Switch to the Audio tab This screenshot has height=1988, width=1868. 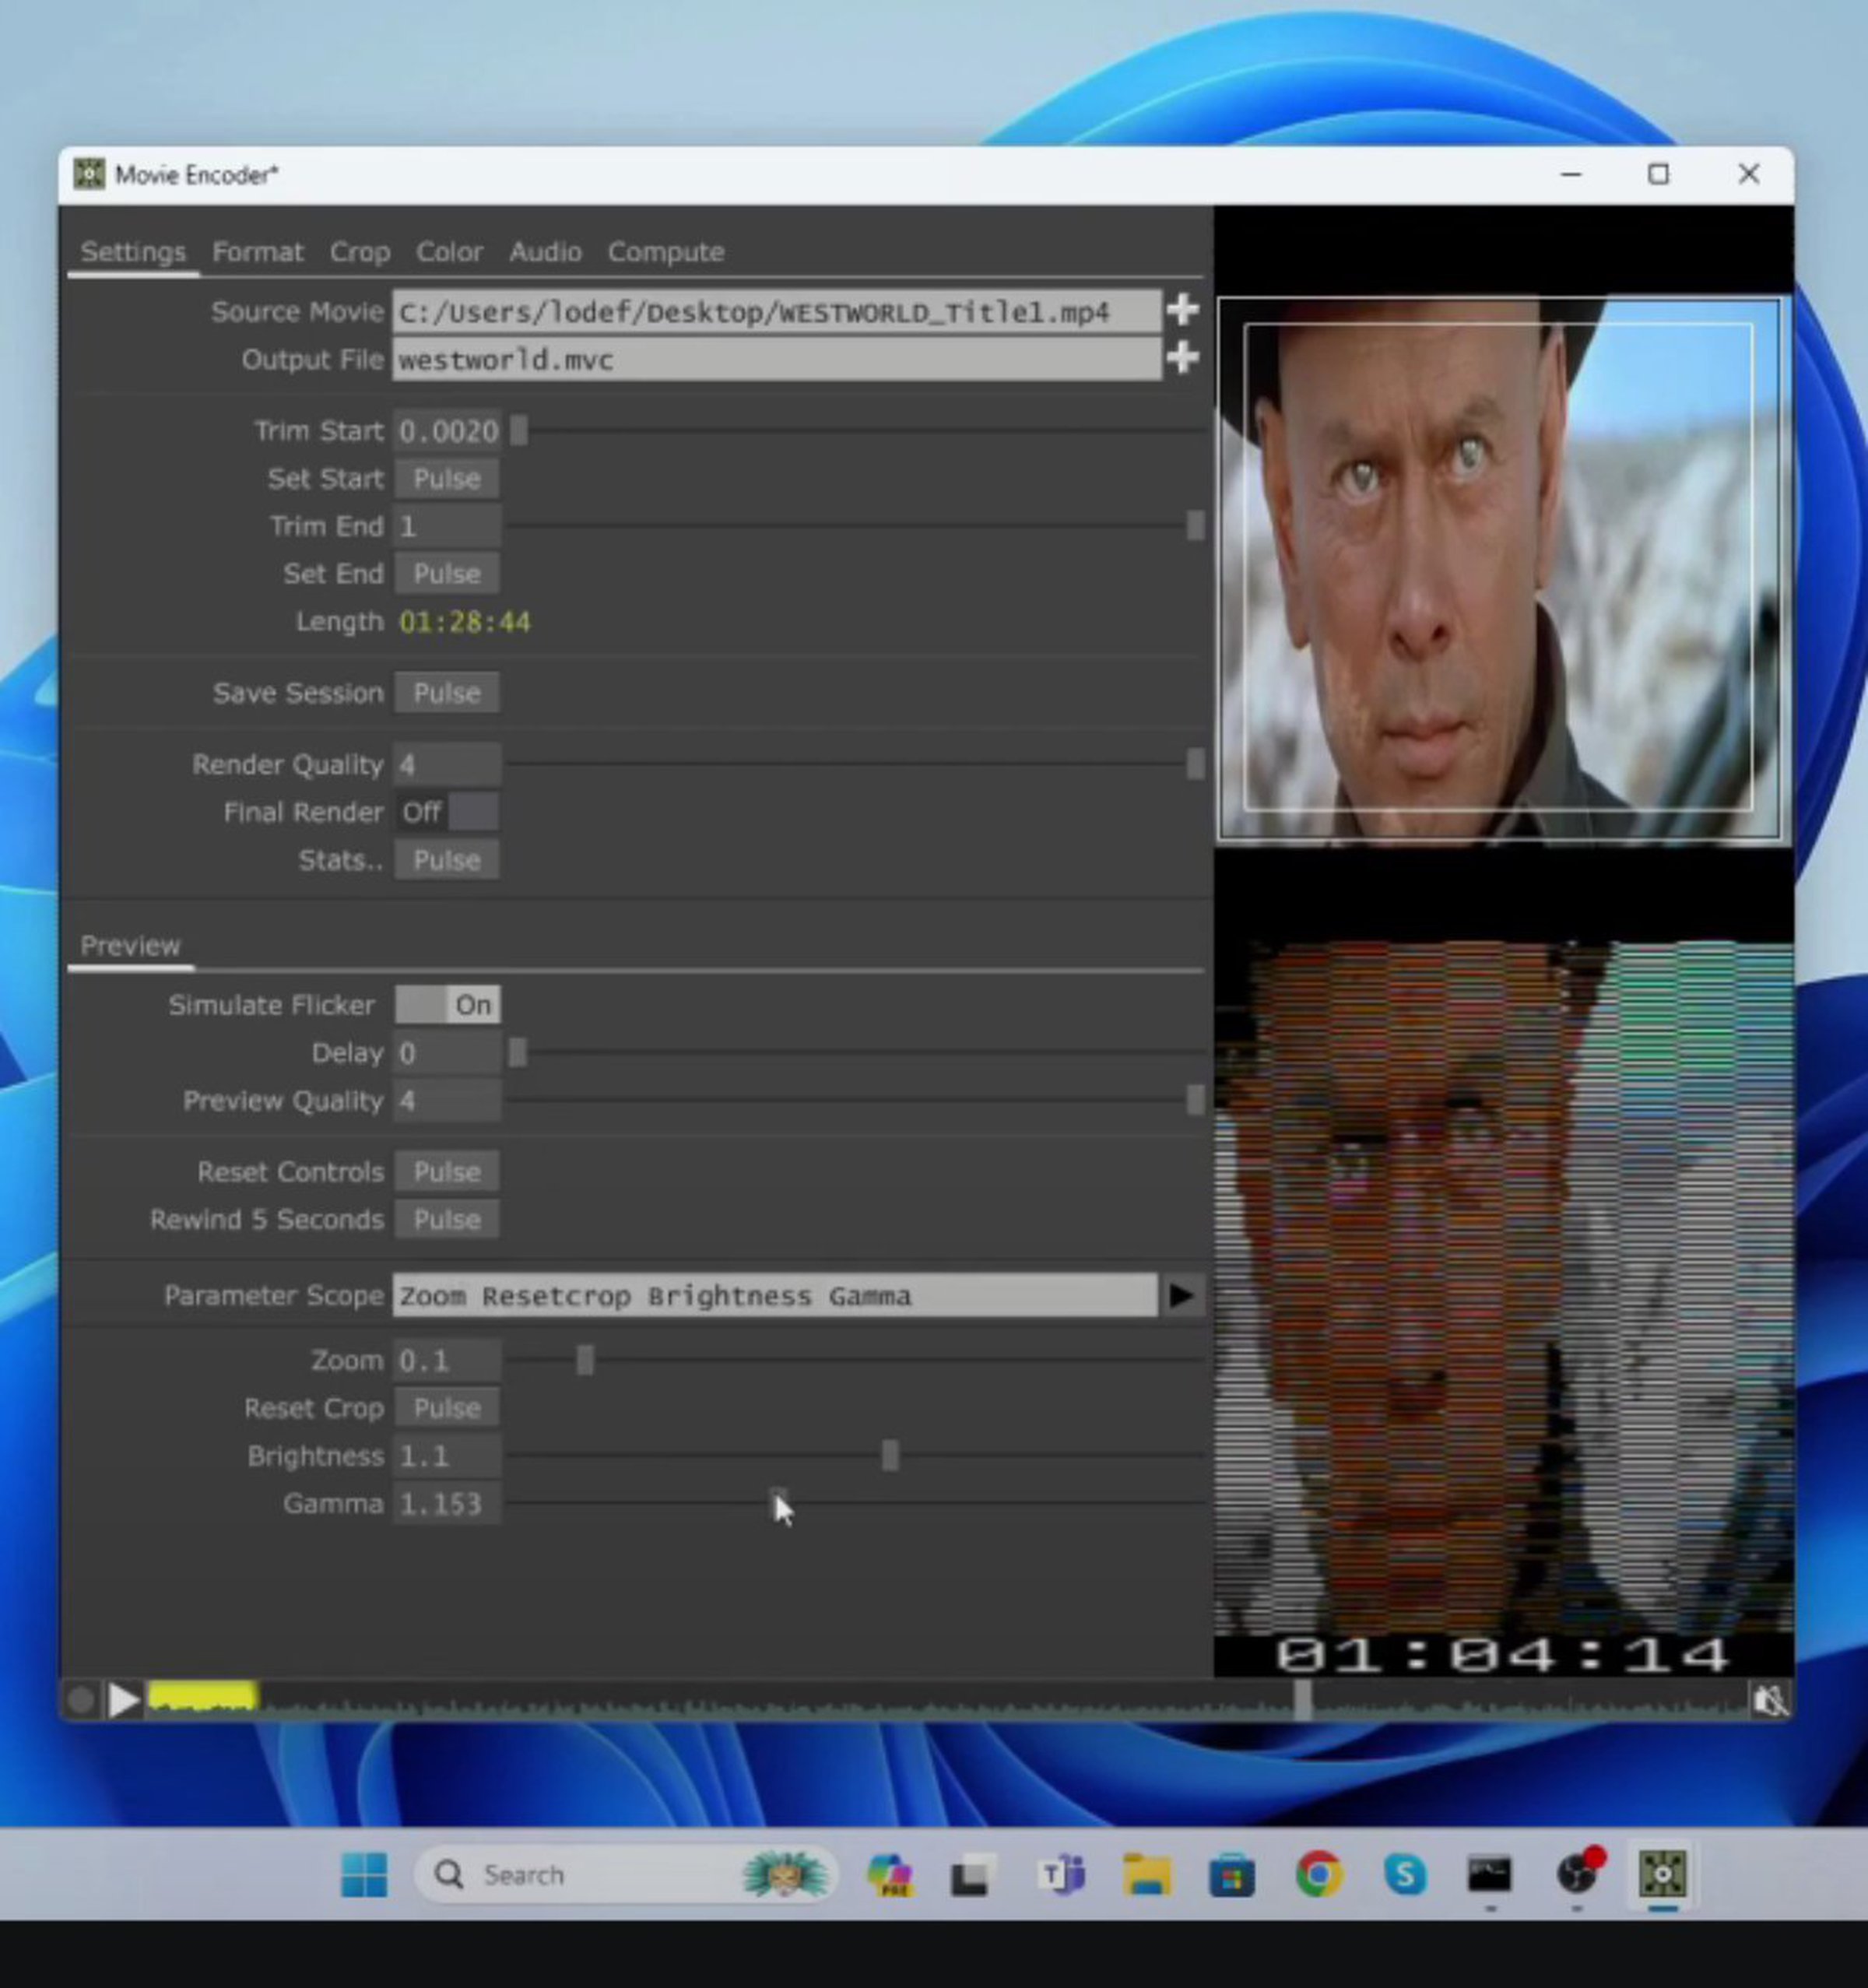(x=545, y=252)
